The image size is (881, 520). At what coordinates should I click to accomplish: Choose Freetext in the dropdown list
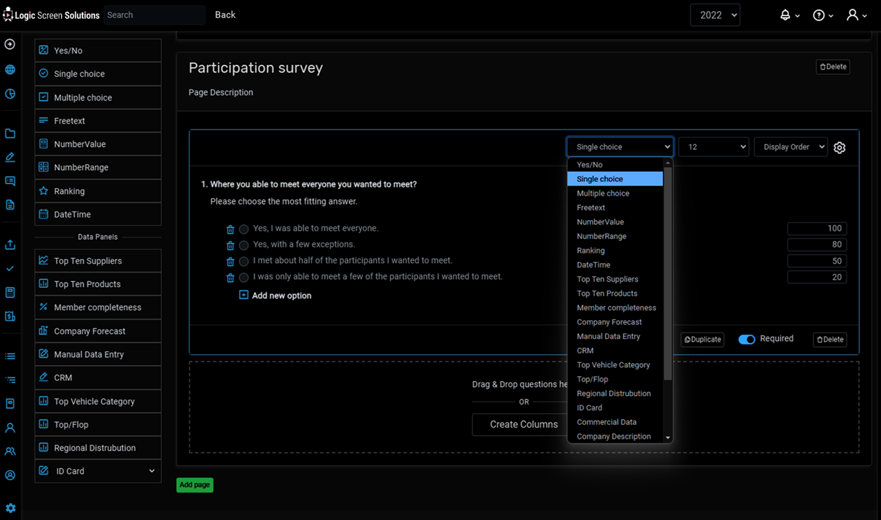click(615, 207)
